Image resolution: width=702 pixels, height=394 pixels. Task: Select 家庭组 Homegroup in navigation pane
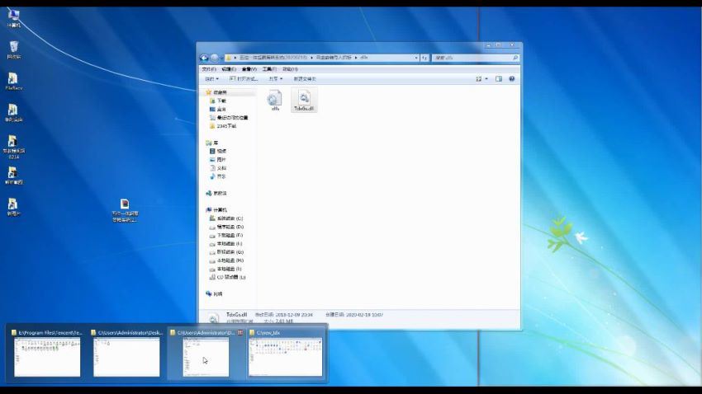(x=216, y=193)
